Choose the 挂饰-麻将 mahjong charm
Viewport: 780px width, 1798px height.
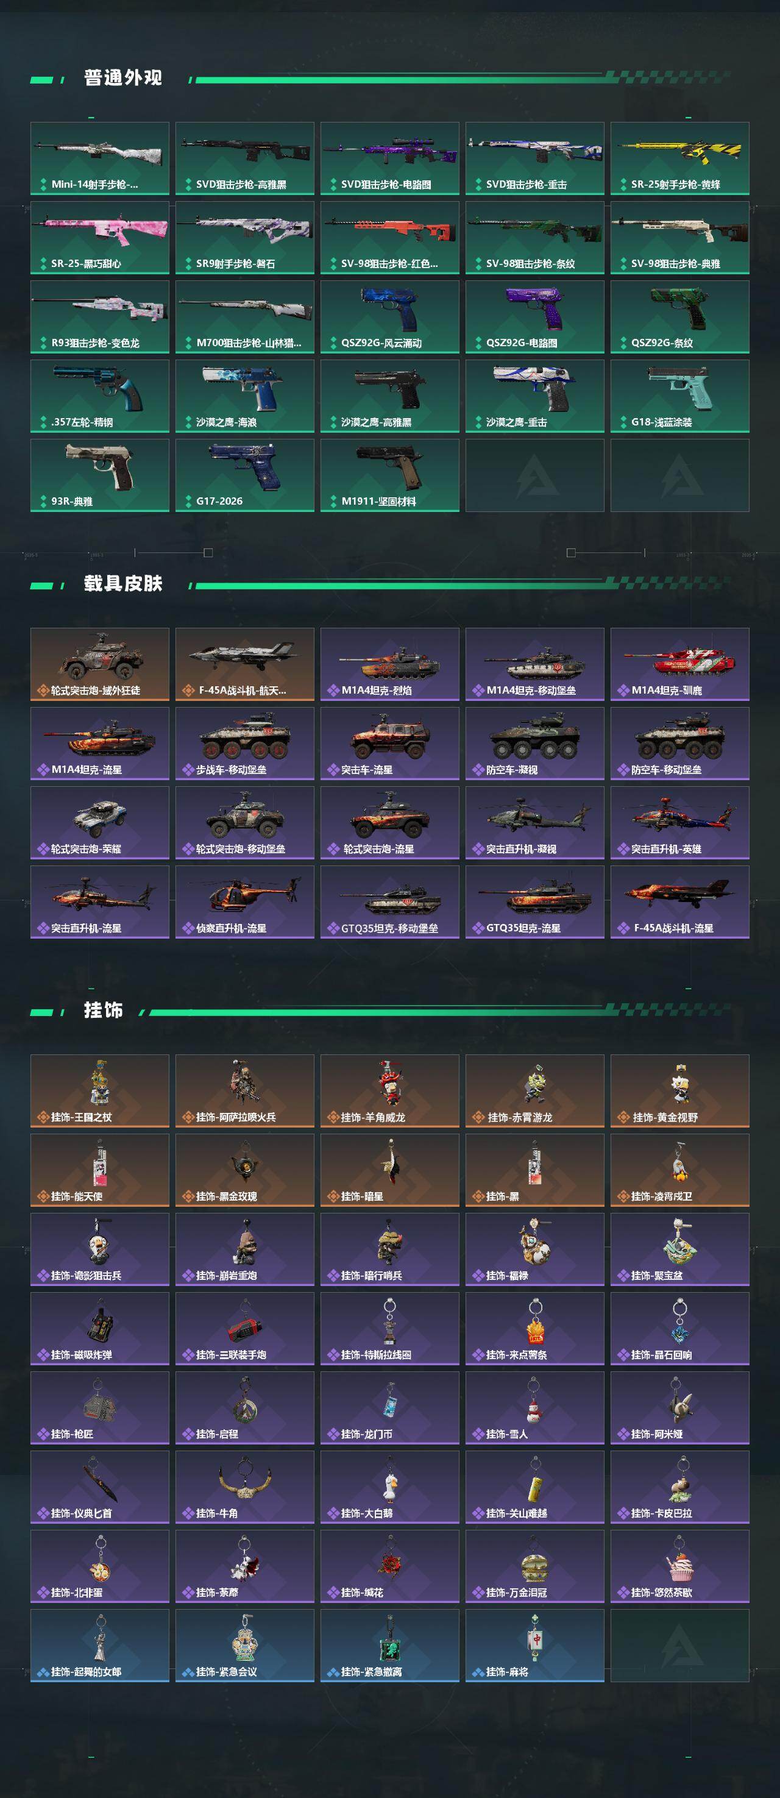[535, 1646]
